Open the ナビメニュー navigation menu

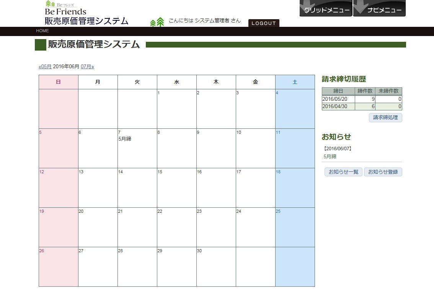coord(380,8)
